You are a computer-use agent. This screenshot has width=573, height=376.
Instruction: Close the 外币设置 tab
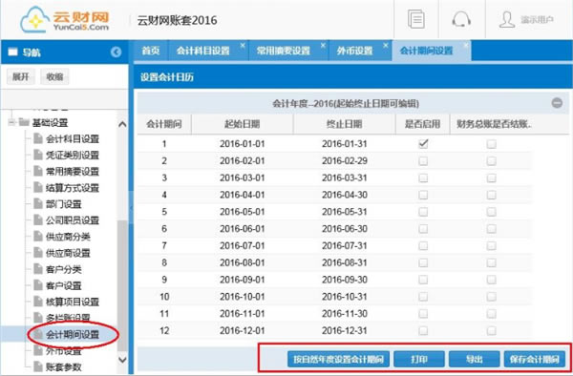386,45
